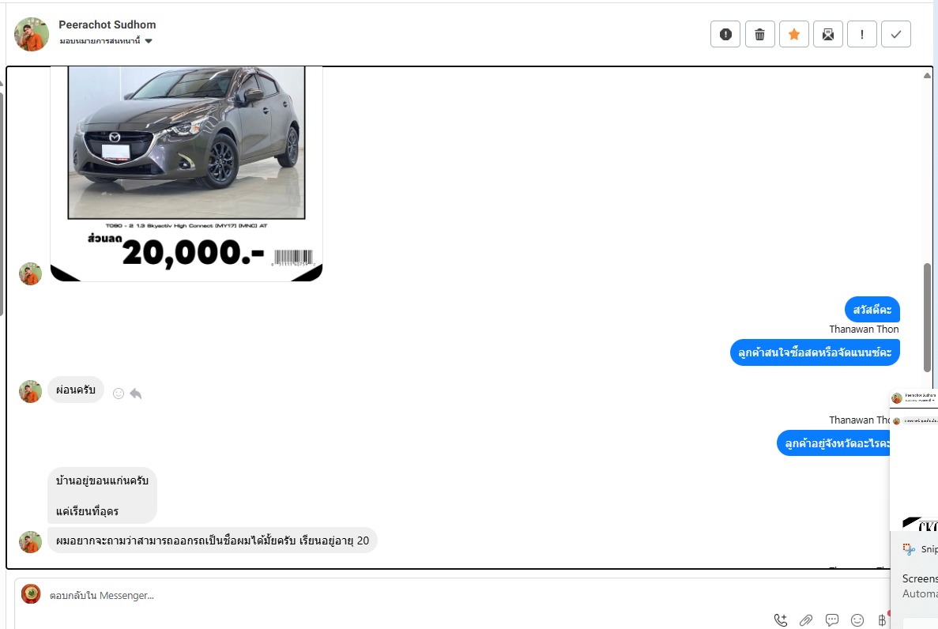Expand the assign-conversation dropdown under Peerachot Sudhom
938x629 pixels.
pyautogui.click(x=106, y=41)
